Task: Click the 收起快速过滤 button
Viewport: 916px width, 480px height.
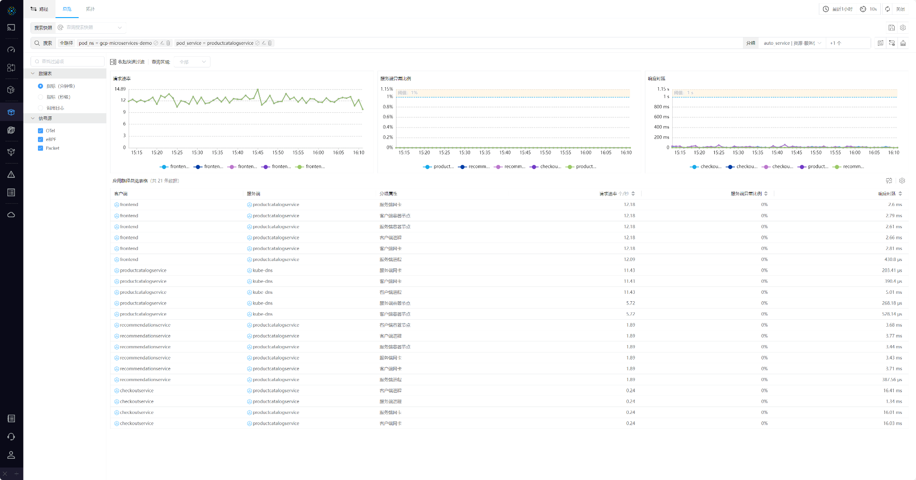Action: click(x=127, y=62)
